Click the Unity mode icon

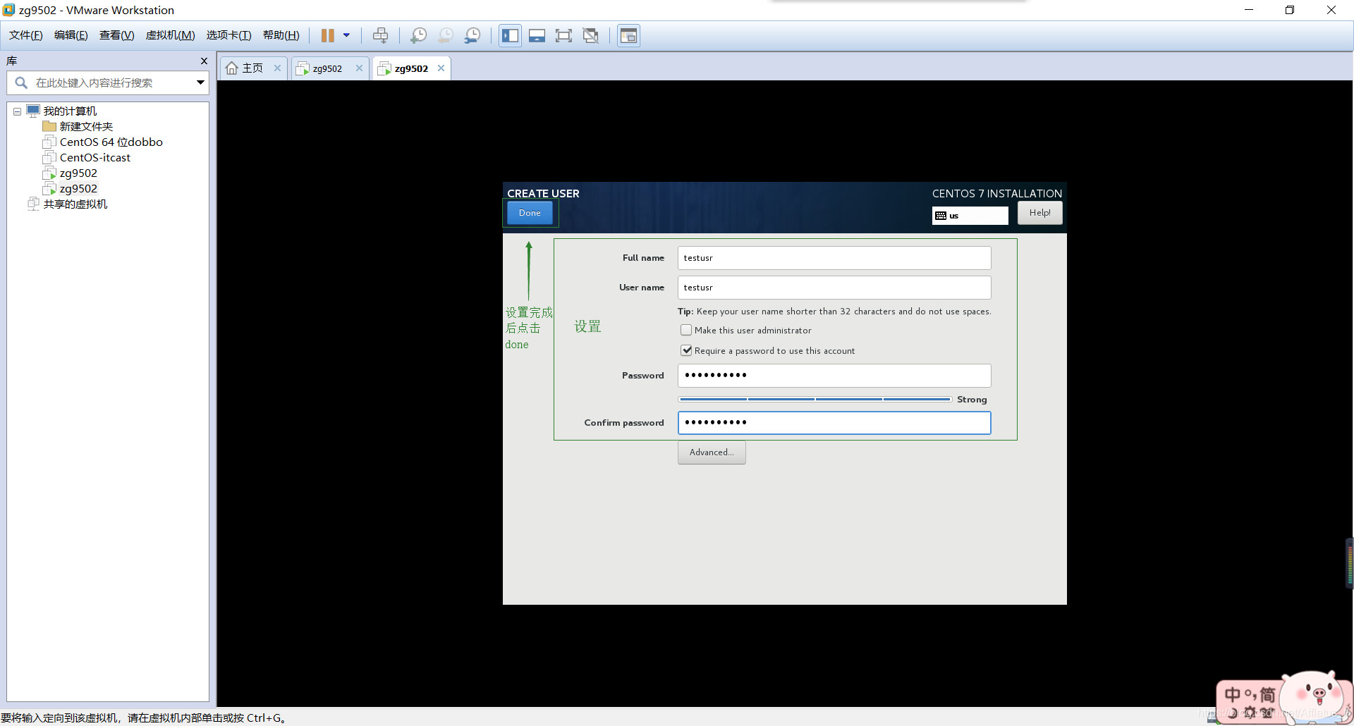(x=591, y=35)
